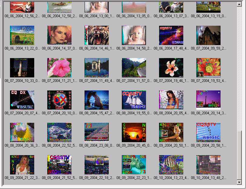Click the snowy mountain thumbnail 08_08_2004_22_52
The height and width of the screenshot is (189, 246).
click(x=59, y=132)
